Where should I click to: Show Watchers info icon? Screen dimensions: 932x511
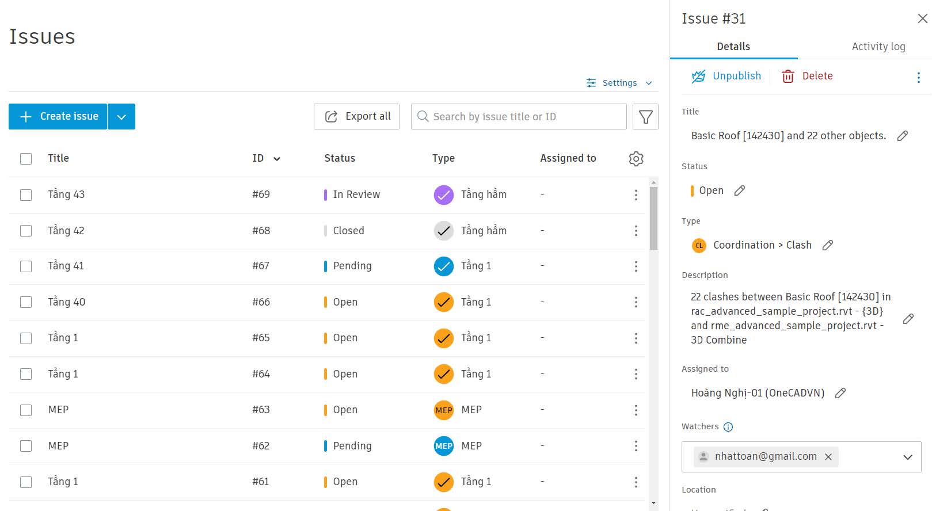pos(728,427)
